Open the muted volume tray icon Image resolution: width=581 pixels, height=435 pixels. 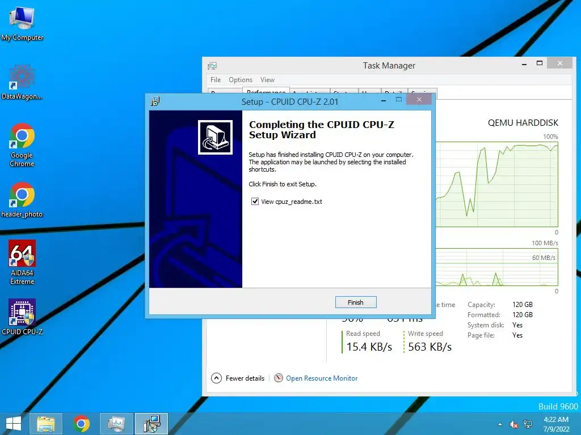click(513, 424)
